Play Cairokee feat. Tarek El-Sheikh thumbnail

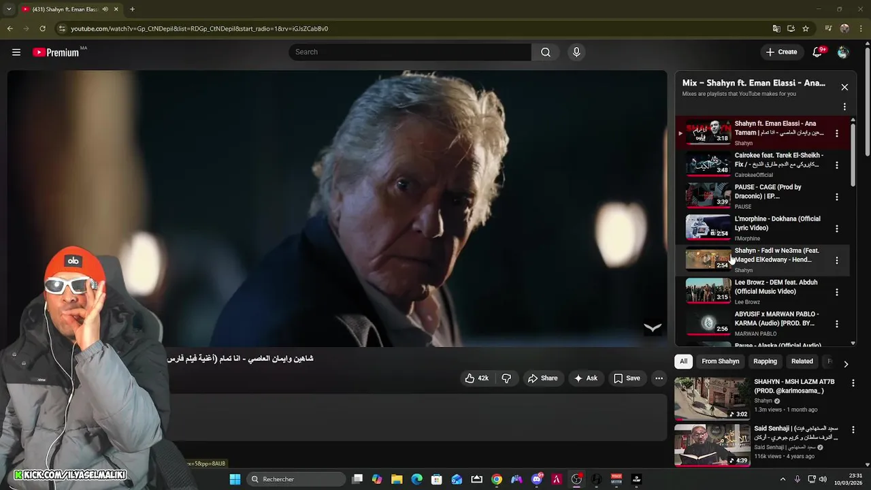pos(708,165)
